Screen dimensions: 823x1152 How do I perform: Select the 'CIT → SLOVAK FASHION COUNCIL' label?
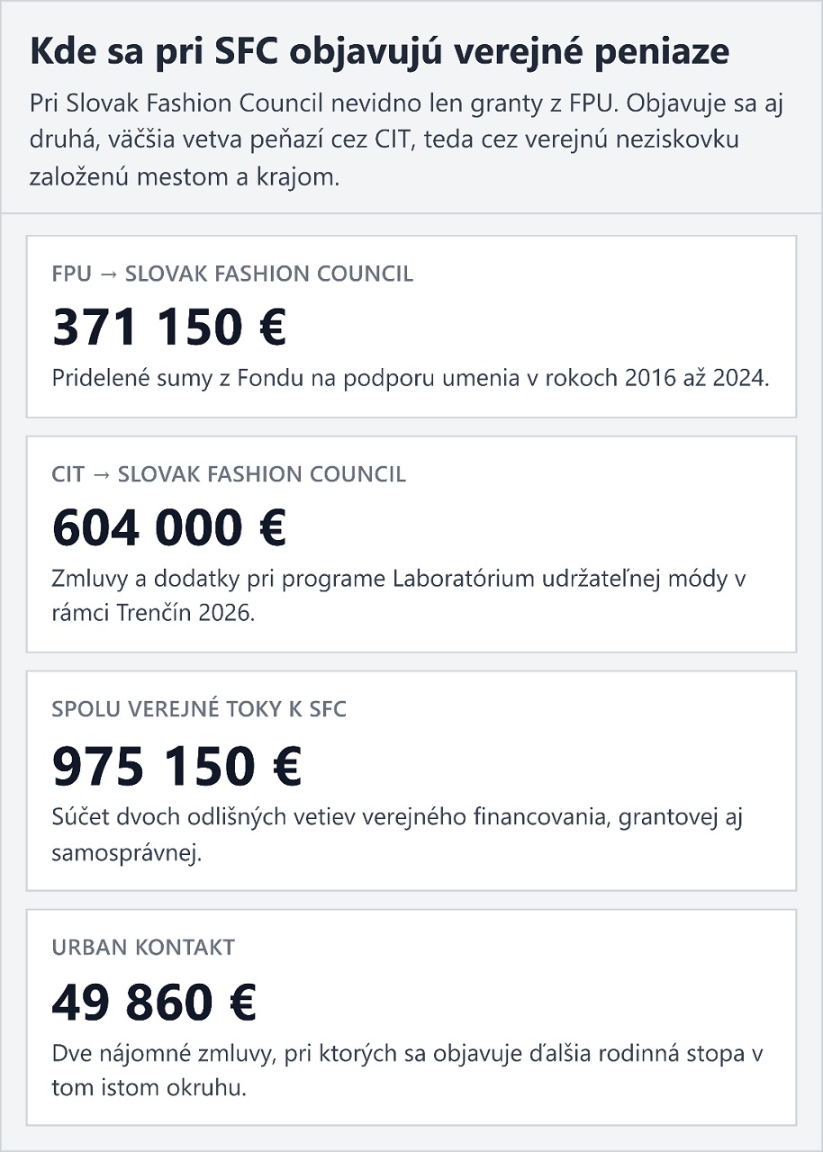(x=229, y=474)
